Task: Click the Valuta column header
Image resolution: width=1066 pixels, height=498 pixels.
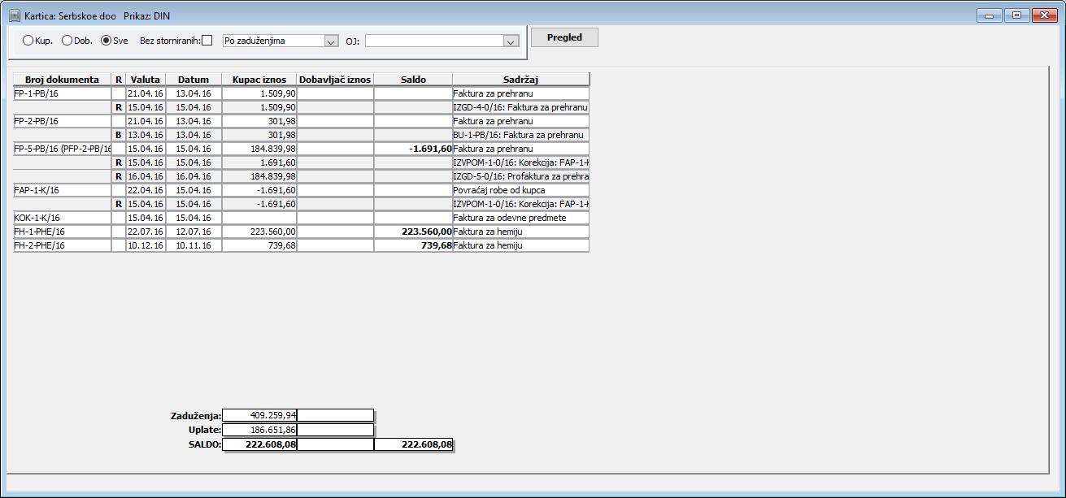Action: (x=145, y=80)
